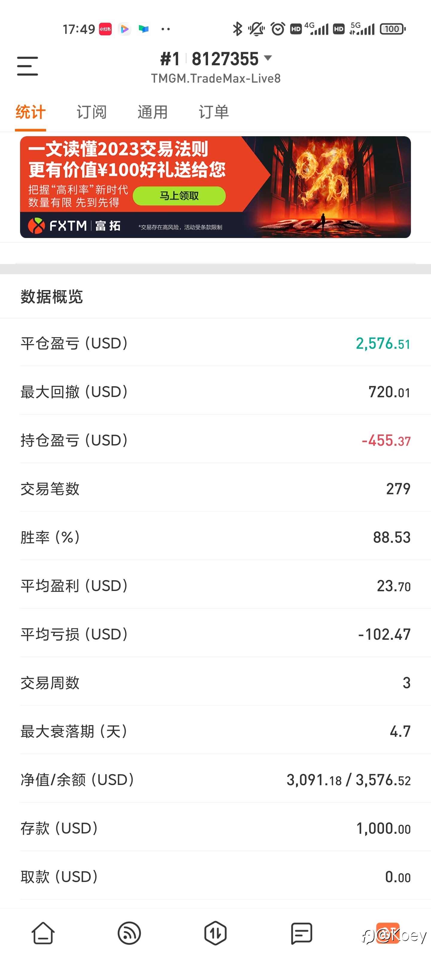Tap the 平仓盈亏 (USD) row
Viewport: 431px width, 958px height.
[x=215, y=343]
